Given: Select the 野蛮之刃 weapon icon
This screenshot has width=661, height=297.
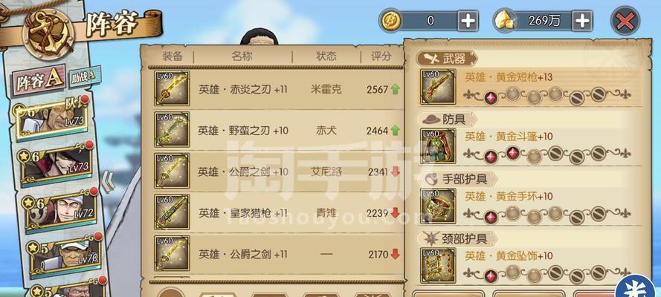Looking at the screenshot, I should tap(172, 130).
